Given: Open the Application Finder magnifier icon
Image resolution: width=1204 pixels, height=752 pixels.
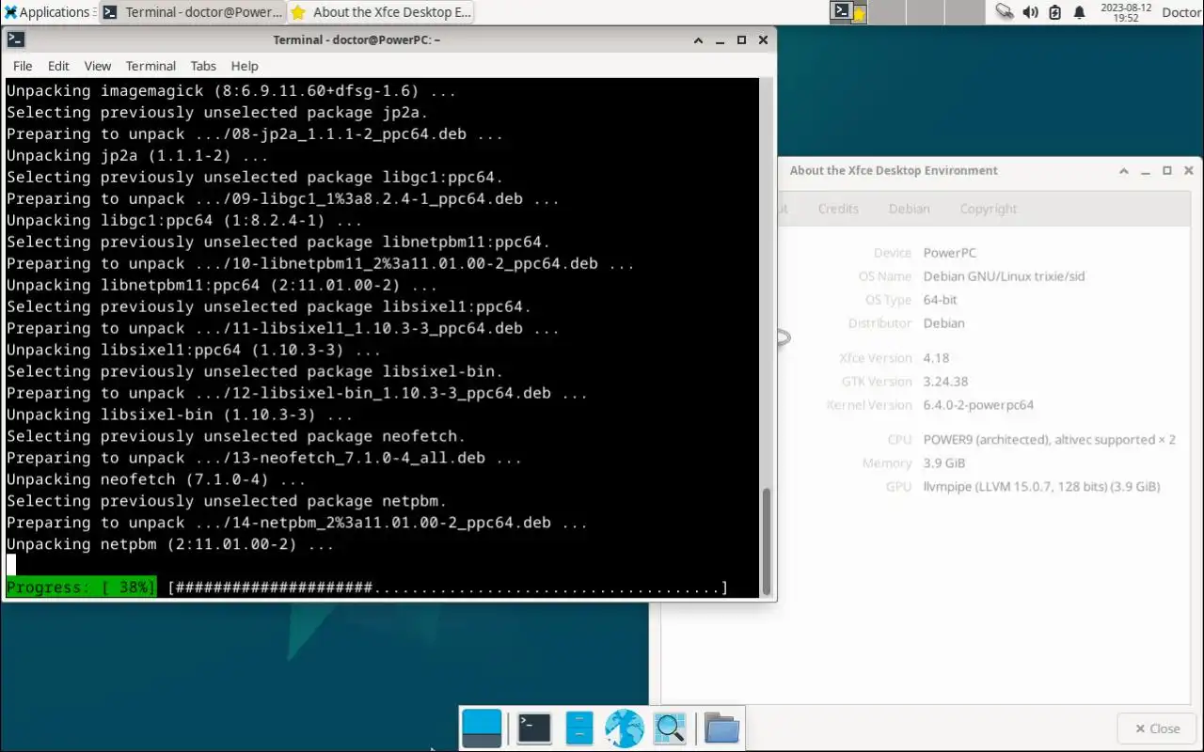Looking at the screenshot, I should coord(670,728).
